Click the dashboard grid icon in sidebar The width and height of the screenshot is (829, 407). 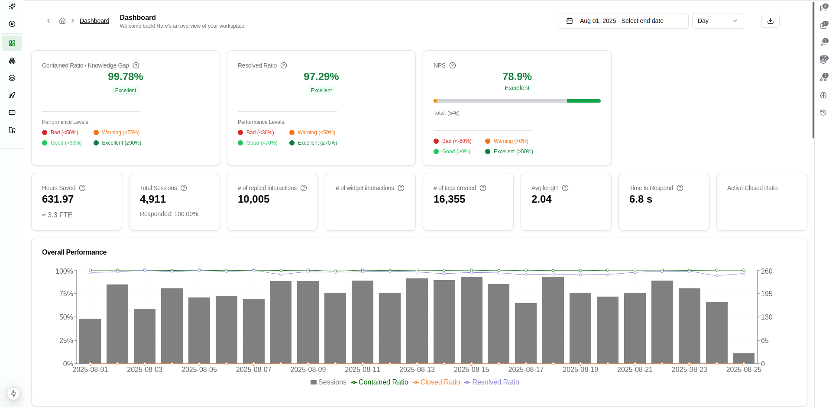(x=12, y=43)
